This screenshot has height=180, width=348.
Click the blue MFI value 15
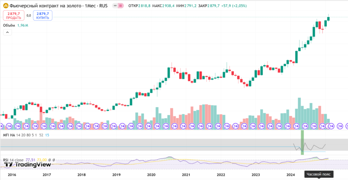[x=47, y=135]
